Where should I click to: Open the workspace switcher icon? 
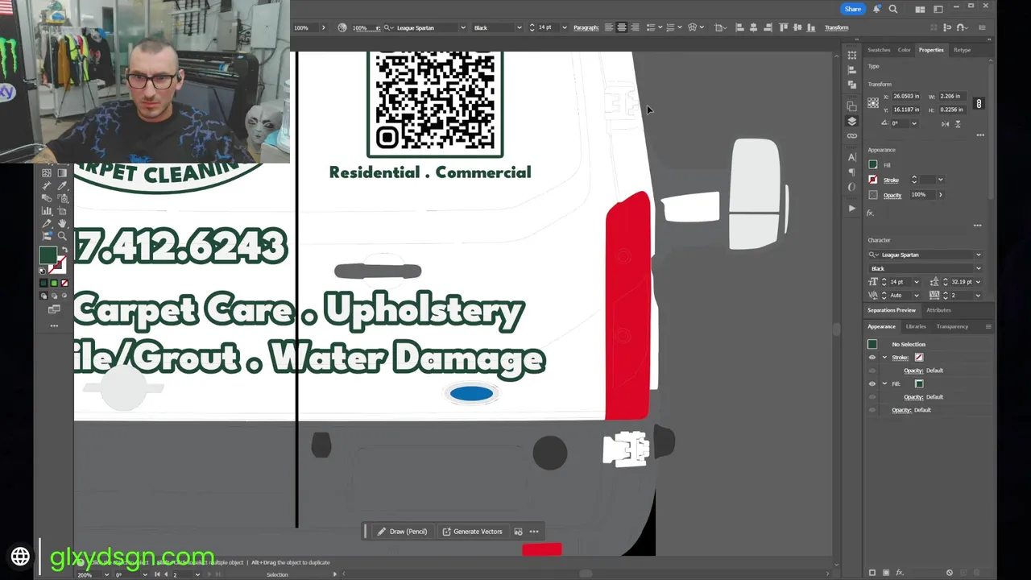pos(938,10)
